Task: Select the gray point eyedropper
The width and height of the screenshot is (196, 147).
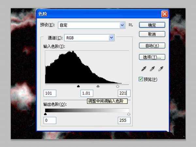Action: pyautogui.click(x=152, y=69)
